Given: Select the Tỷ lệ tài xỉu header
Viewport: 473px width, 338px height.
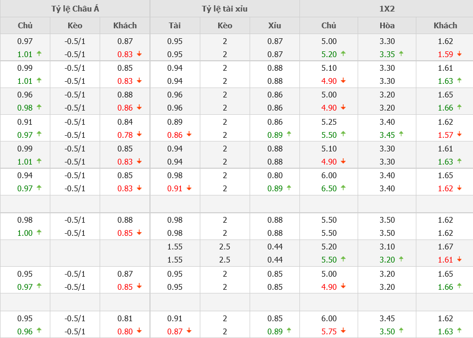Looking at the screenshot, I should [224, 8].
